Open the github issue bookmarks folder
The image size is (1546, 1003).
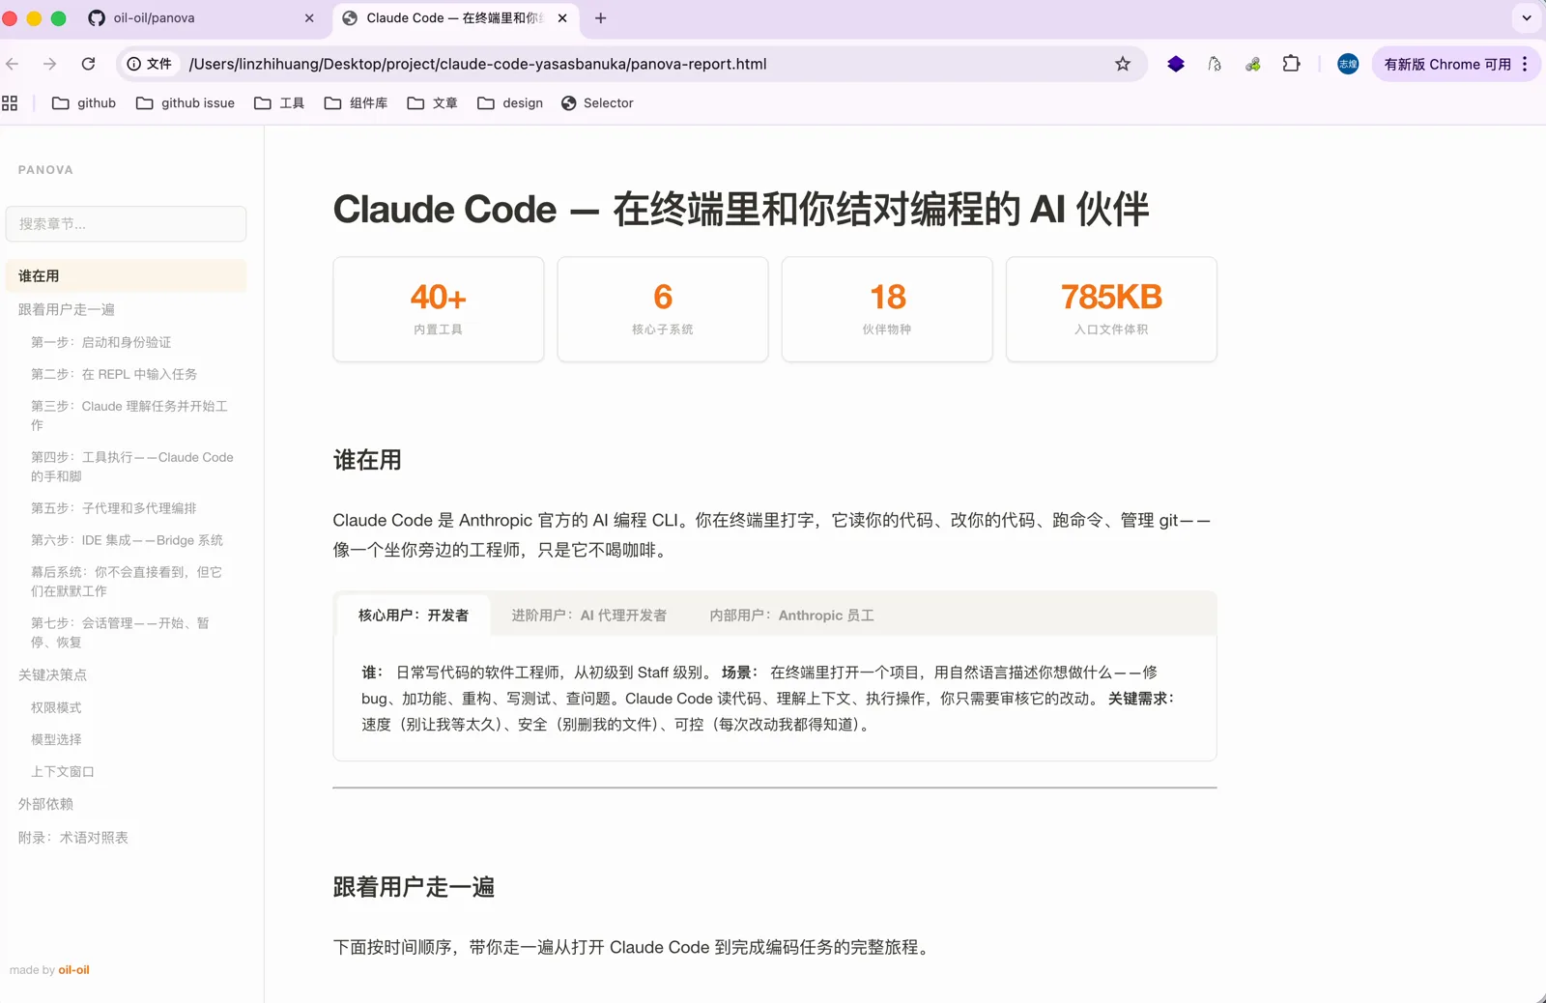[186, 102]
